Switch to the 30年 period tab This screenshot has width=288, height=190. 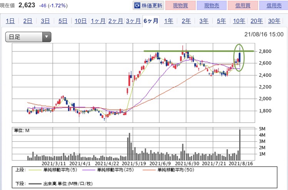tap(274, 21)
